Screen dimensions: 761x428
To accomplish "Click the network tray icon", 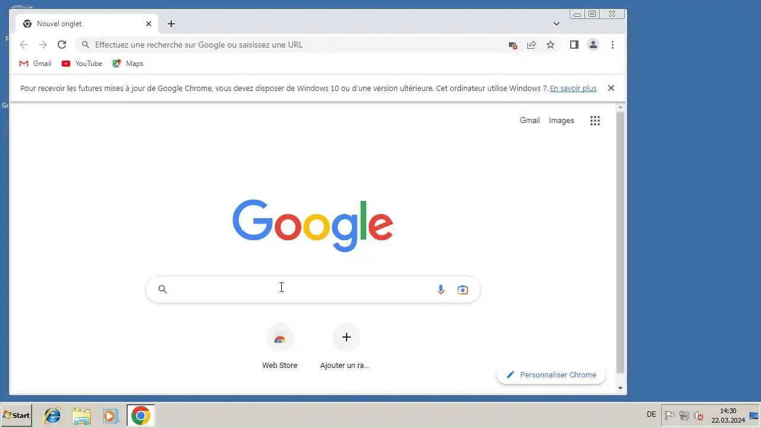I will (x=684, y=416).
